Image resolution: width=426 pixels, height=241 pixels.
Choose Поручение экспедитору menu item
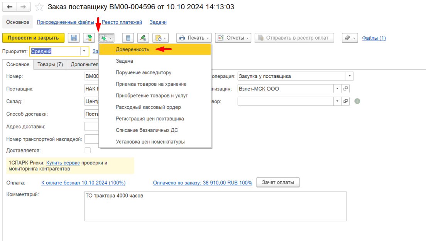tap(155, 72)
